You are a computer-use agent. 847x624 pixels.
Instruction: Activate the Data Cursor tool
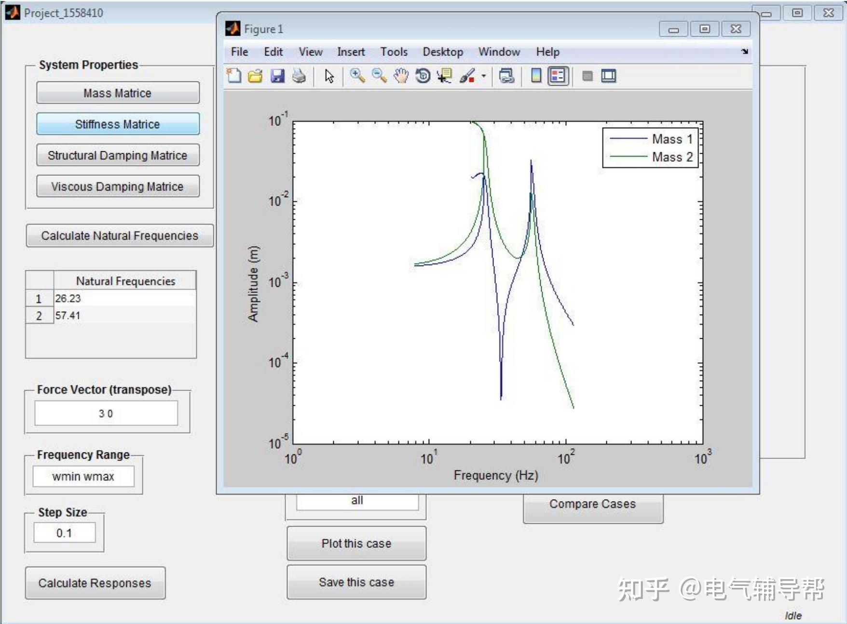click(443, 76)
